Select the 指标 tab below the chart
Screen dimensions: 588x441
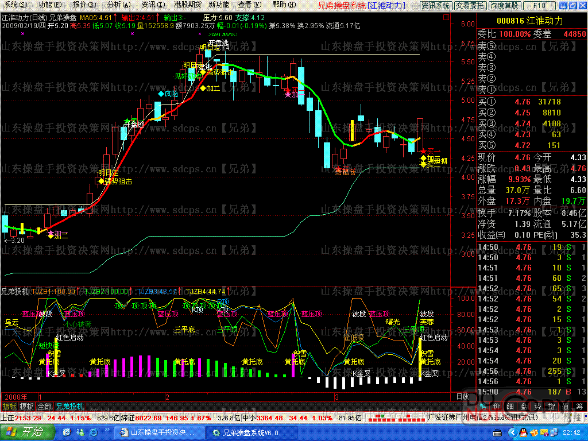9,407
